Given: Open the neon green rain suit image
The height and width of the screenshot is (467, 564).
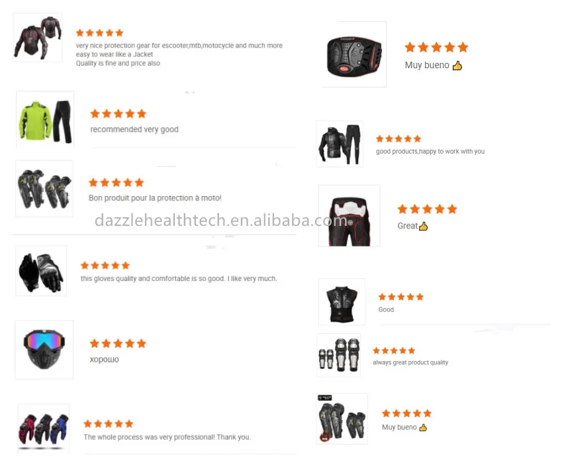Looking at the screenshot, I should 45,119.
